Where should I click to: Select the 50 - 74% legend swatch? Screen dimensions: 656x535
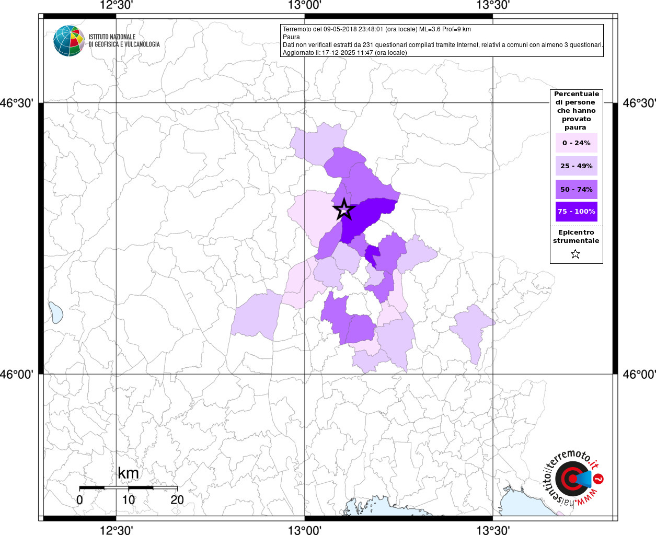point(576,189)
